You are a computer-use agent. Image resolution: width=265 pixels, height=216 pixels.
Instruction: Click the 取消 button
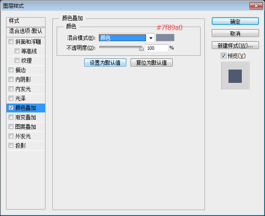click(x=235, y=33)
